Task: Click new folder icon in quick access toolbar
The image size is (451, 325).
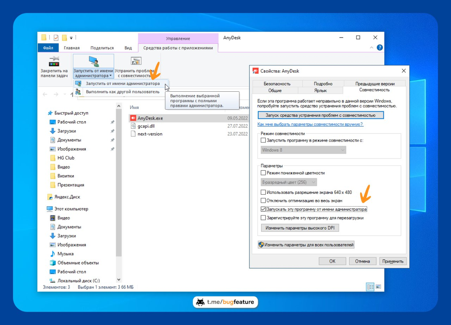Action: click(64, 38)
